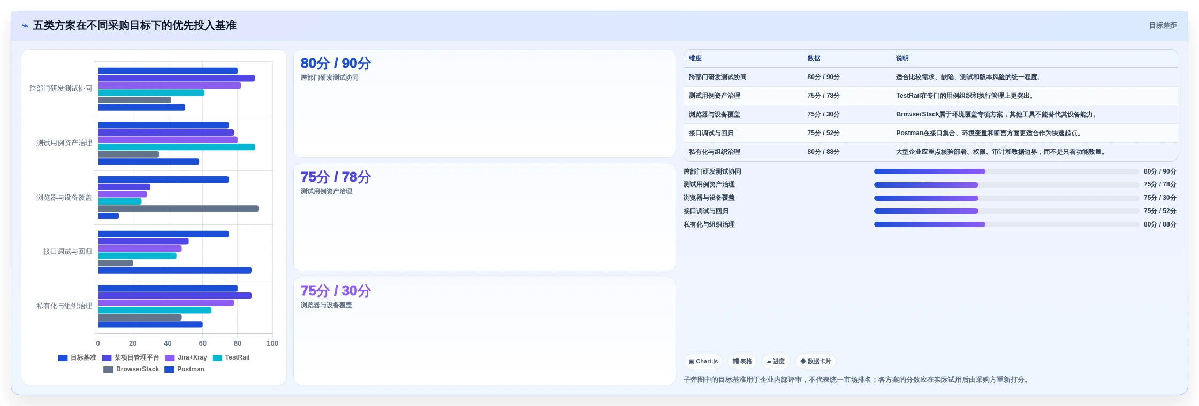Select the 数据卡片 chip
Screen dimensions: 1199x406
815,362
